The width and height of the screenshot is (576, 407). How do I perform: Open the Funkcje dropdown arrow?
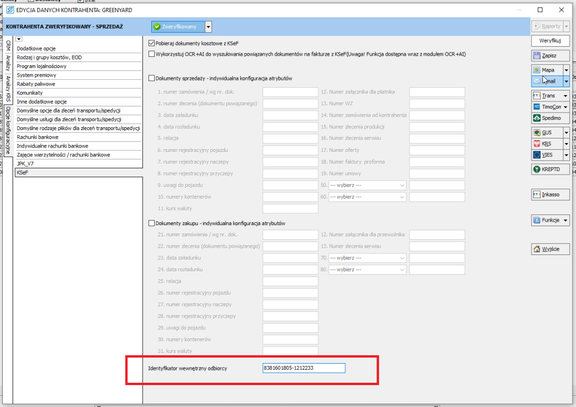click(566, 221)
